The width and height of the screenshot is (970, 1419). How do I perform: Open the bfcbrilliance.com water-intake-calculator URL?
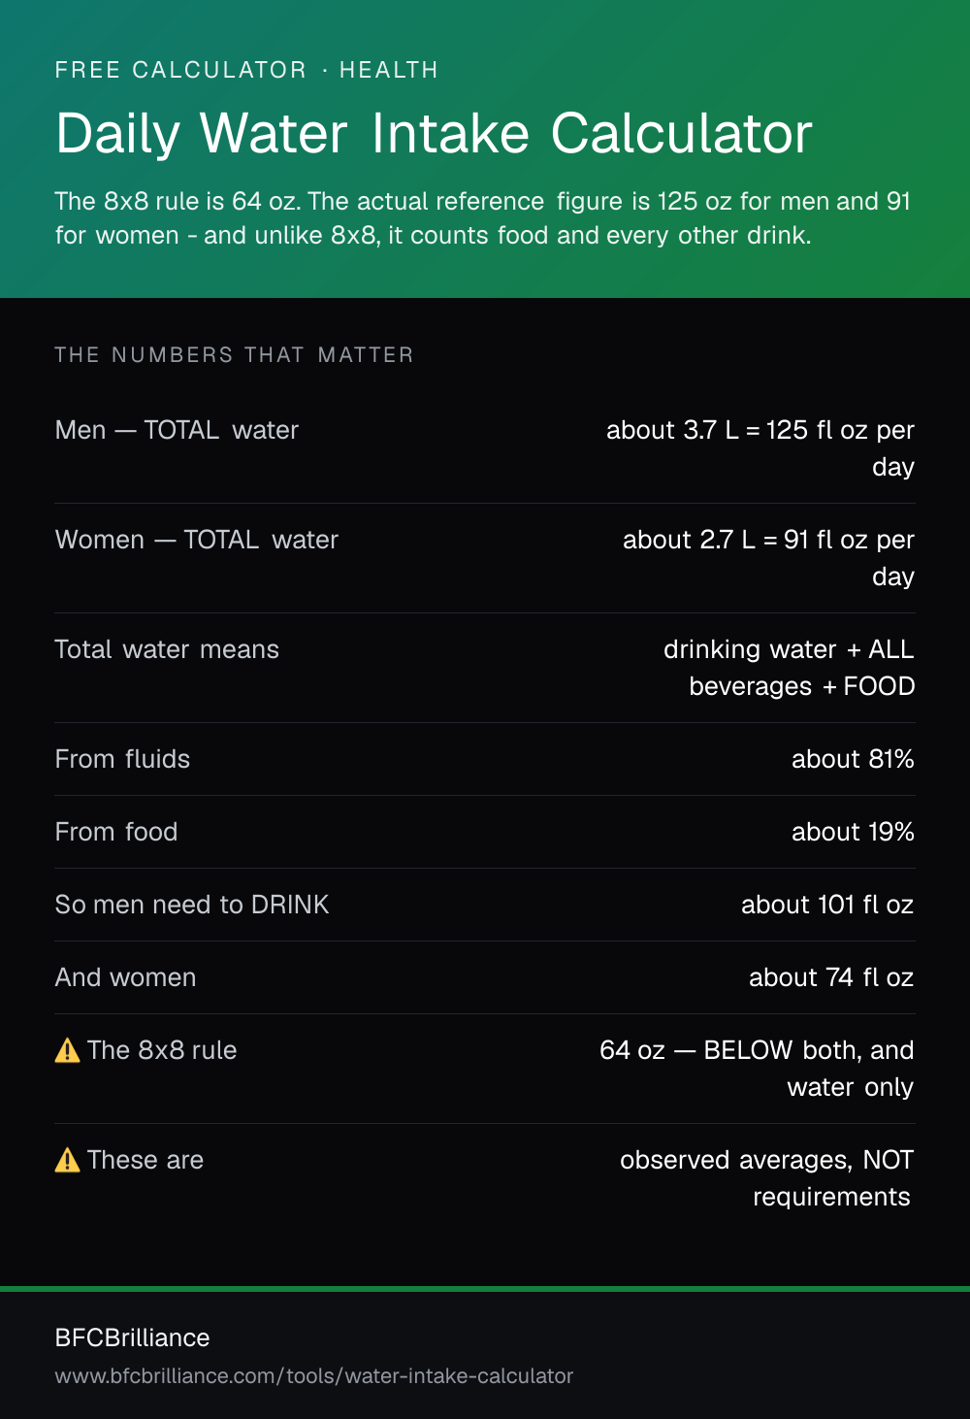point(314,1376)
